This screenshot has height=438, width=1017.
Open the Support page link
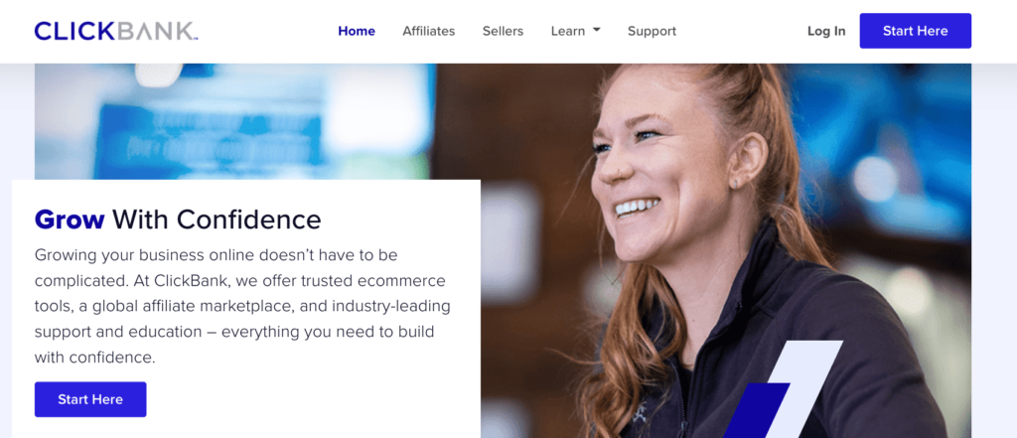pyautogui.click(x=652, y=31)
